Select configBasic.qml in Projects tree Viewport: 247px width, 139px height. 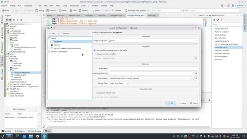[x=20, y=75]
